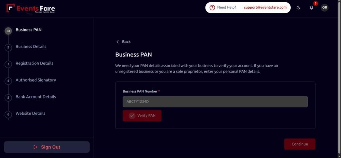Click step 4 circle icon
Screen dimensions: 341x158
(x=8, y=81)
